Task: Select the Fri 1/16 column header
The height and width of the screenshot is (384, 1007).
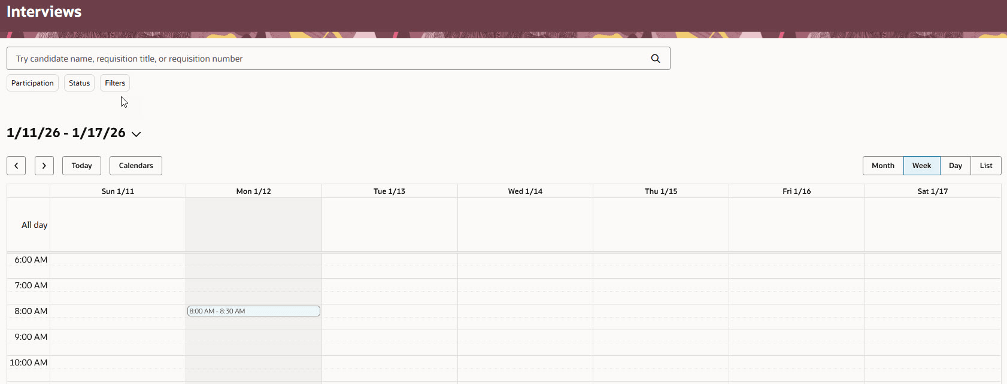Action: pyautogui.click(x=797, y=191)
